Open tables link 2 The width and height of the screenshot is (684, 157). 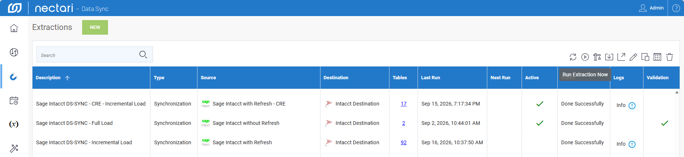[x=404, y=123]
